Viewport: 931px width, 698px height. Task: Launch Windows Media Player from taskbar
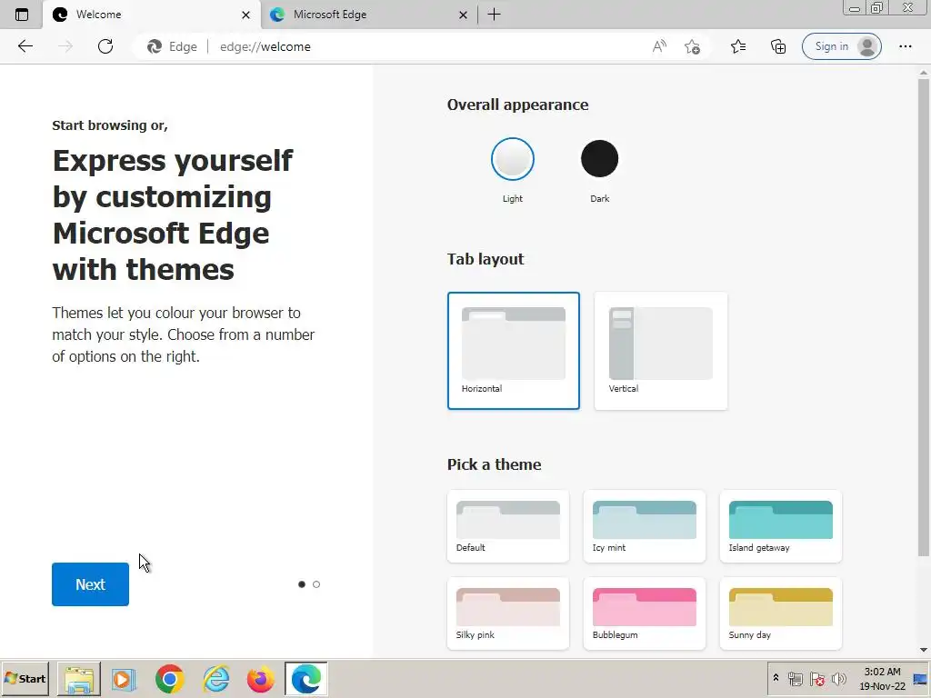[124, 679]
